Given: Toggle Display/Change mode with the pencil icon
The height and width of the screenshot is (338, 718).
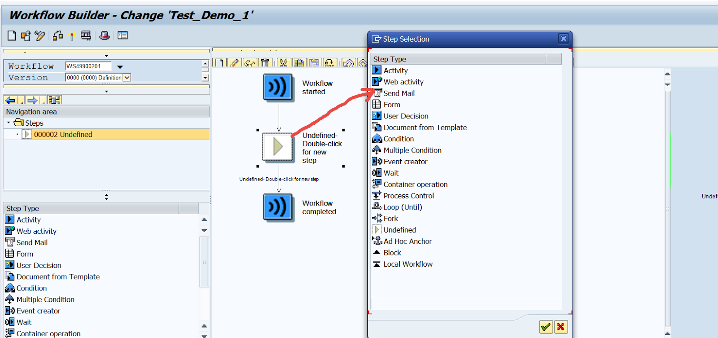Looking at the screenshot, I should 40,35.
